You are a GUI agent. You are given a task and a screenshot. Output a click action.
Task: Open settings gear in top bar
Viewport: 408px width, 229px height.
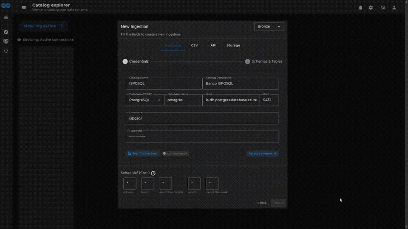[371, 8]
